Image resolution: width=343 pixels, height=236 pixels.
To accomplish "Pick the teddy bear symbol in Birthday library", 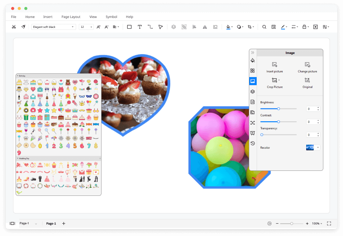I will [x=68, y=82].
